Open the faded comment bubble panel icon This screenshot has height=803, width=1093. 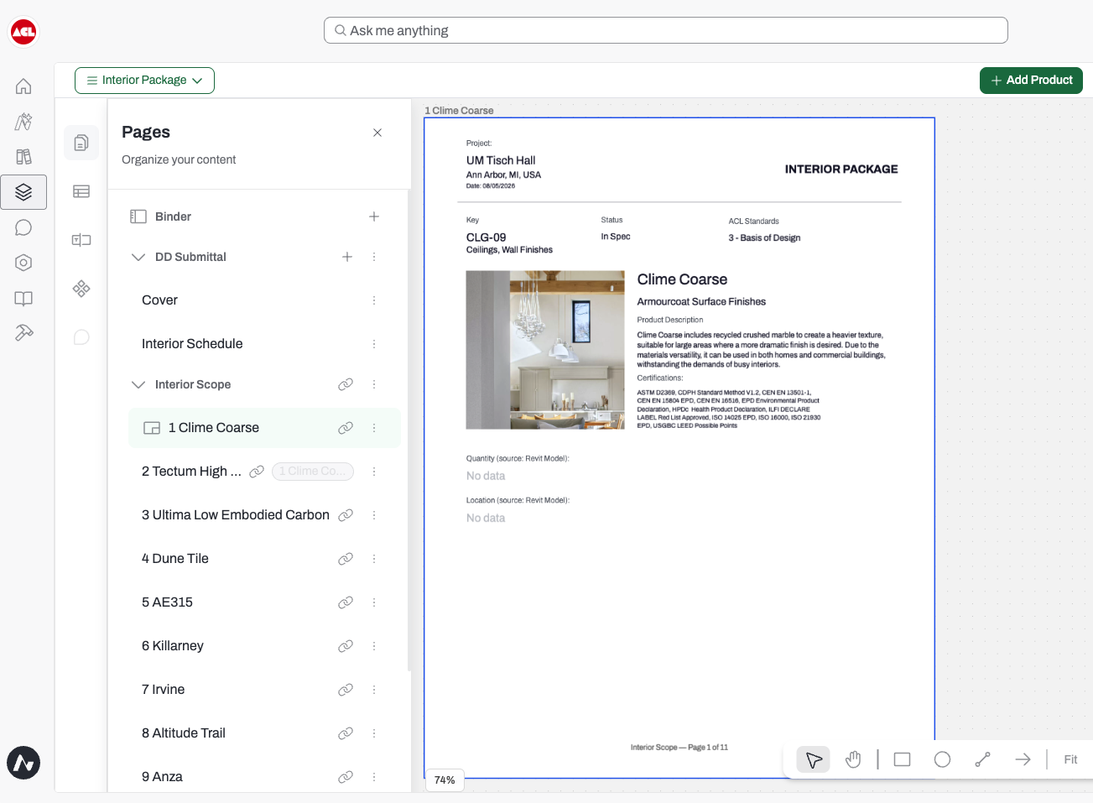point(81,337)
